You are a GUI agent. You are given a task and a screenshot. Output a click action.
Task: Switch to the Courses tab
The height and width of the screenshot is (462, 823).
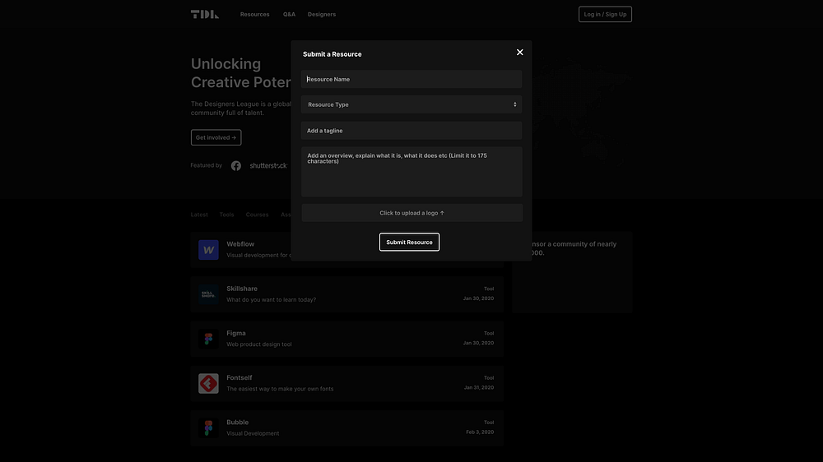click(257, 215)
